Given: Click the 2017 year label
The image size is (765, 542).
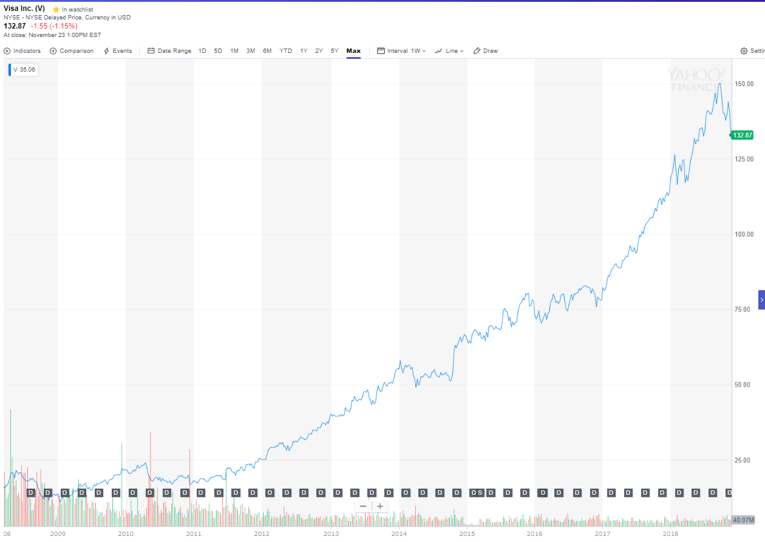Looking at the screenshot, I should pyautogui.click(x=603, y=534).
